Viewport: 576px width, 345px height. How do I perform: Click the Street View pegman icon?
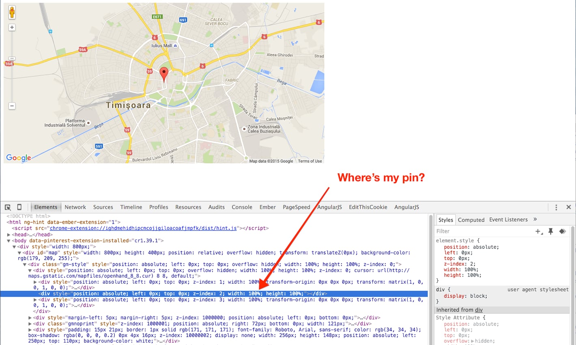coord(12,12)
